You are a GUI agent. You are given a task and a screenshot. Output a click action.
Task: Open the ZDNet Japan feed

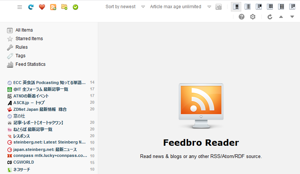40,109
